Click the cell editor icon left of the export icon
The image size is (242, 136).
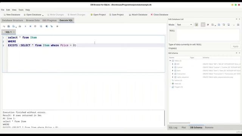223,25
